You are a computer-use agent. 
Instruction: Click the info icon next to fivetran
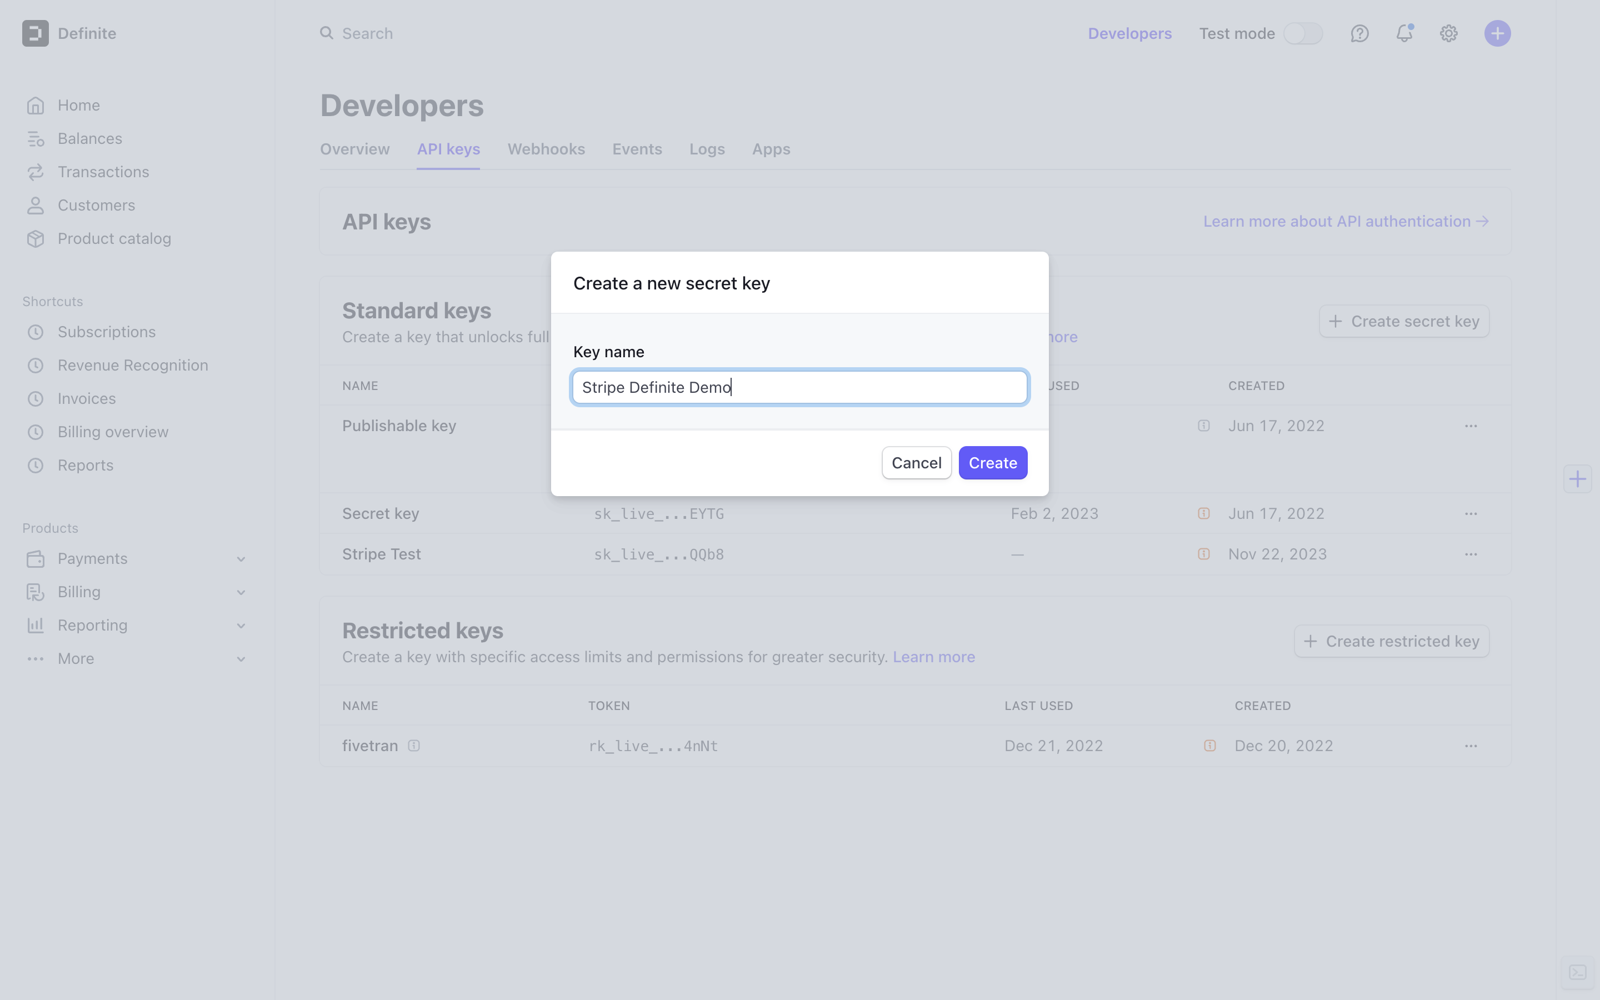coord(414,746)
